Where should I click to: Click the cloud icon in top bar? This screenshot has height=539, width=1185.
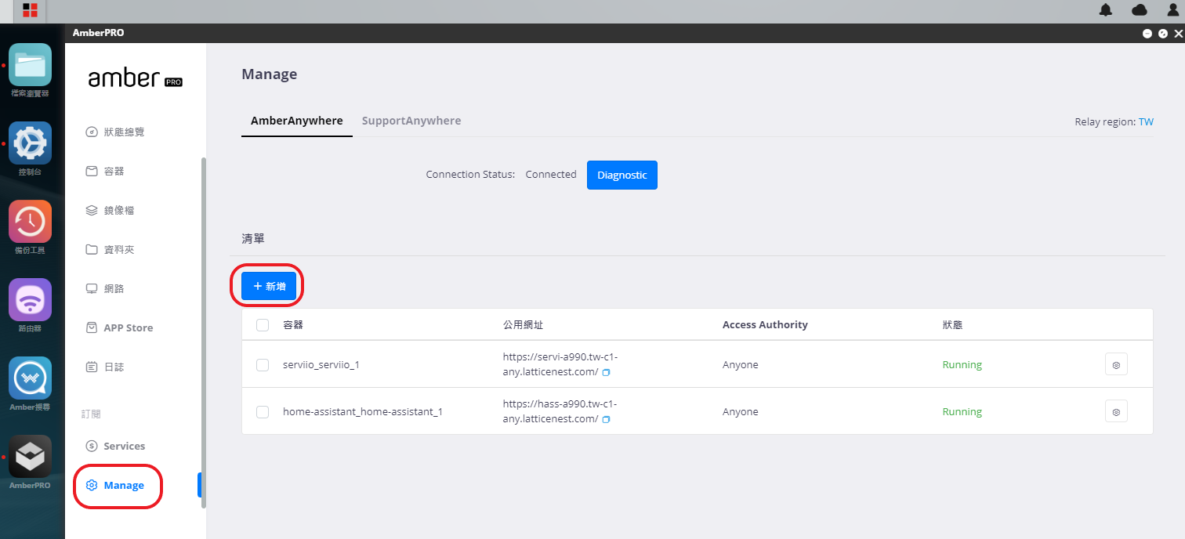click(x=1140, y=10)
